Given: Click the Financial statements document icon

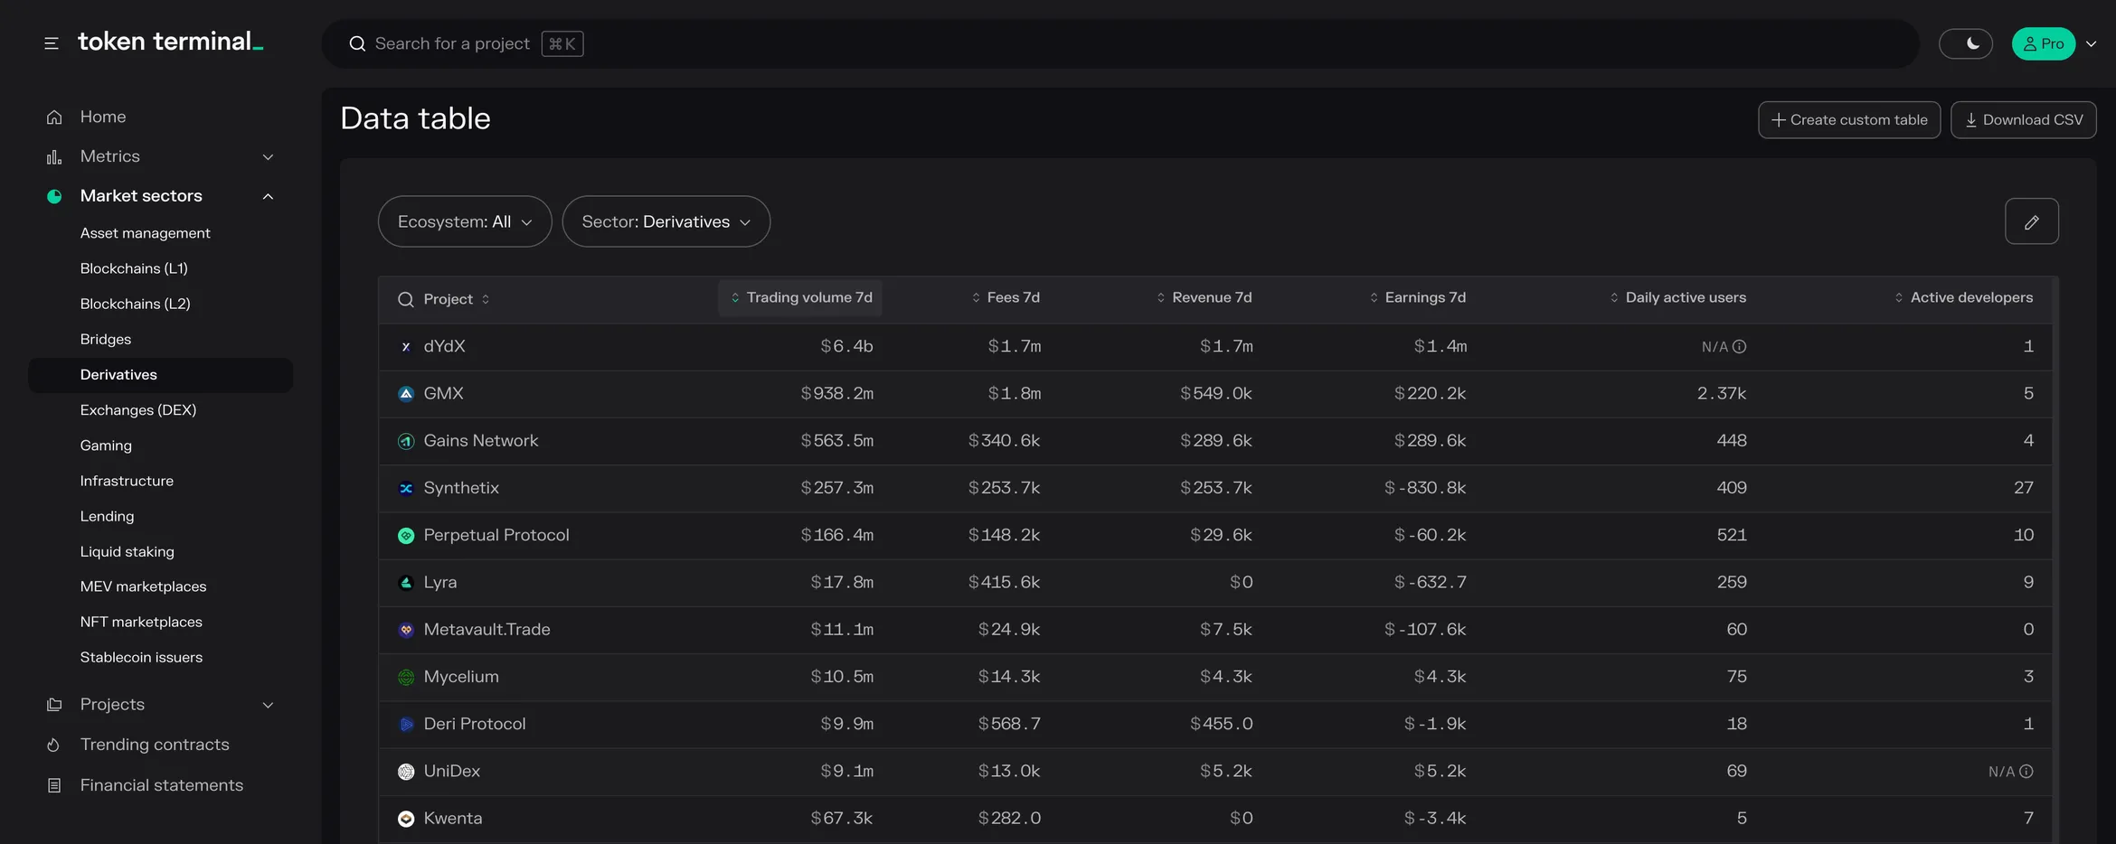Looking at the screenshot, I should [54, 785].
